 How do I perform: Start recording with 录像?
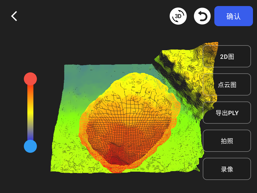pos(227,169)
